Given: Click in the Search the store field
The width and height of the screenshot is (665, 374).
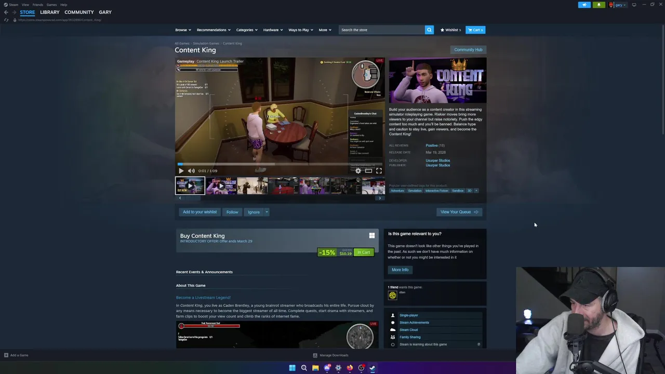Looking at the screenshot, I should (x=381, y=30).
